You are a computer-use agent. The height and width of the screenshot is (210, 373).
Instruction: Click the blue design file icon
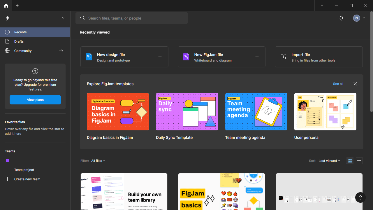(89, 57)
